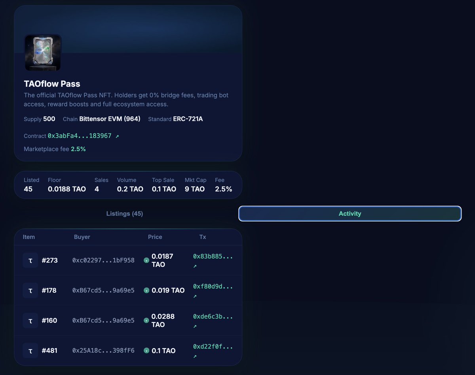Viewport: 475px width, 375px height.
Task: Open transaction link 0xf80d9d...
Action: point(213,286)
